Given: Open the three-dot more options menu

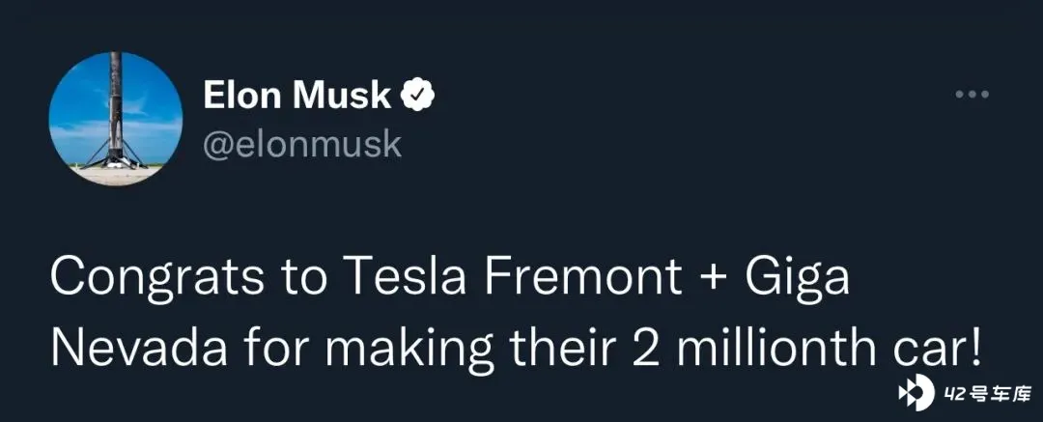Looking at the screenshot, I should pyautogui.click(x=972, y=95).
